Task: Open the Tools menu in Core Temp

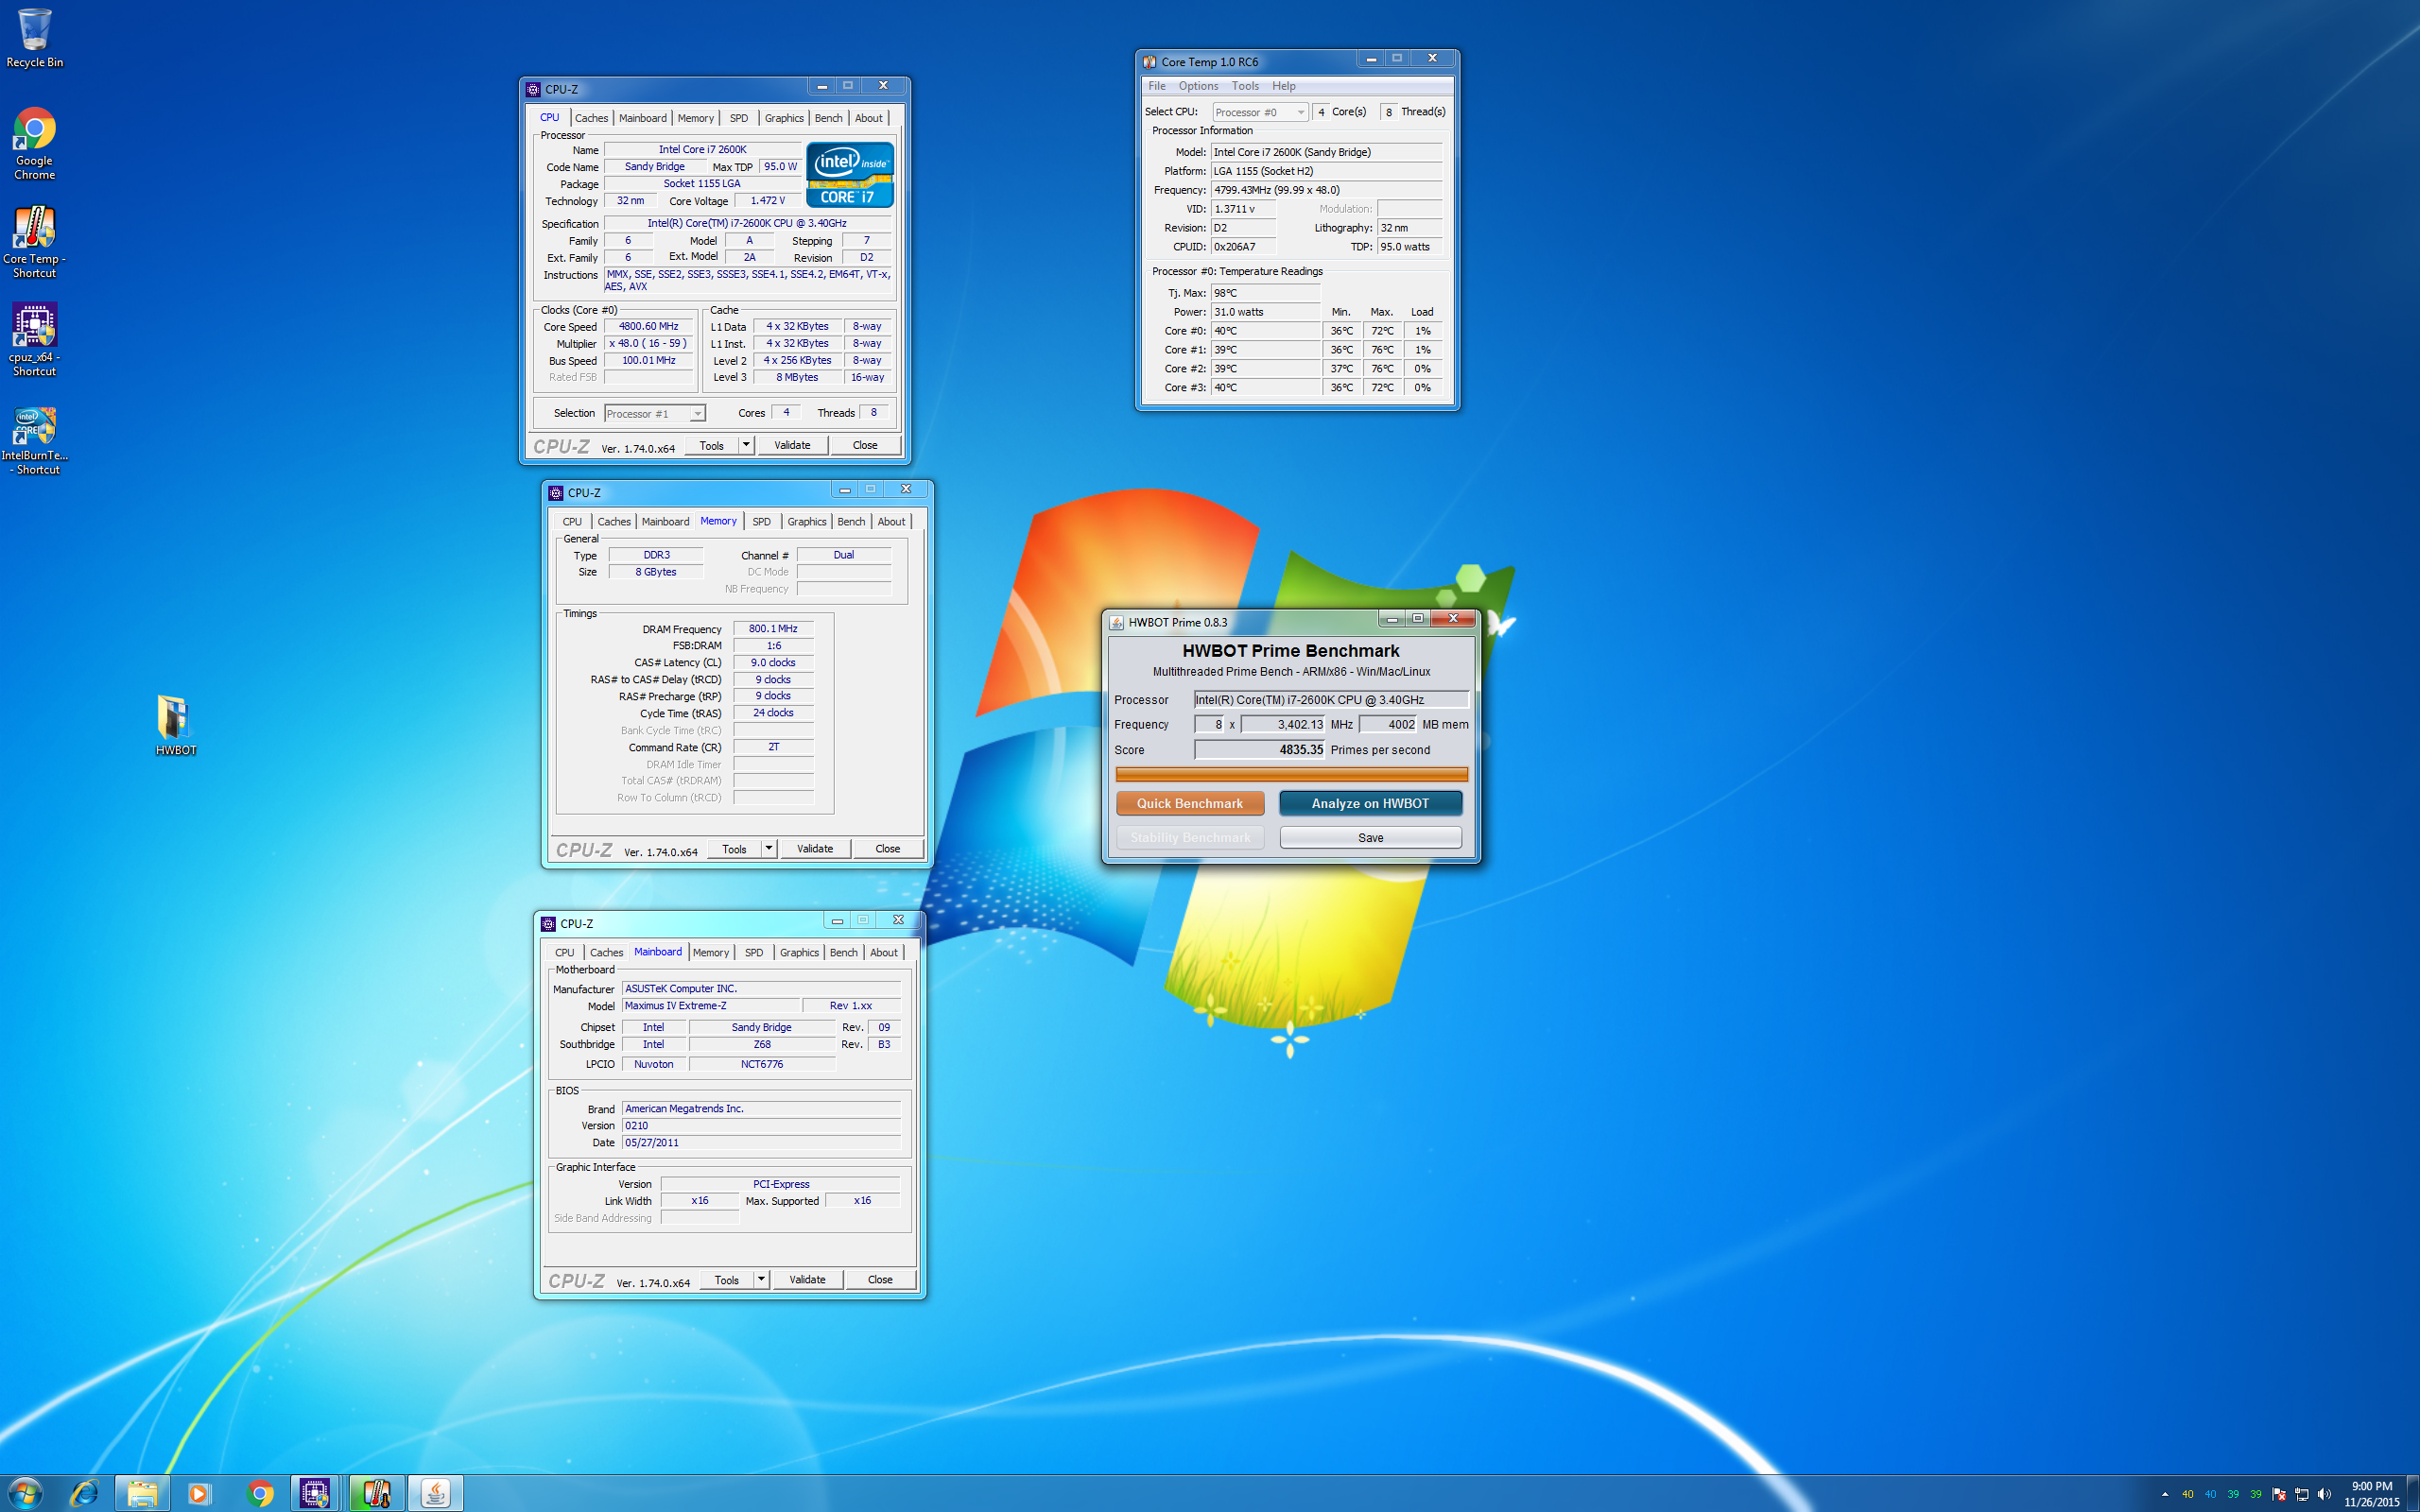Action: 1245,86
